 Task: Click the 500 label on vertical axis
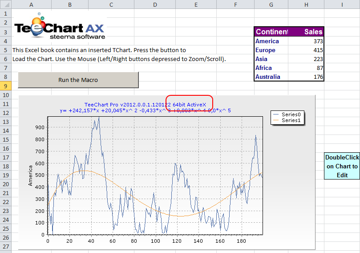(x=40, y=175)
